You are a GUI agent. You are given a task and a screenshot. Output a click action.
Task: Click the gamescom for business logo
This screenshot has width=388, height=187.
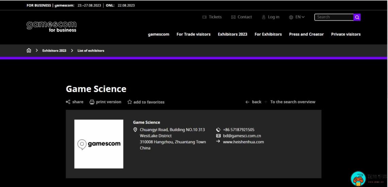[x=51, y=27]
